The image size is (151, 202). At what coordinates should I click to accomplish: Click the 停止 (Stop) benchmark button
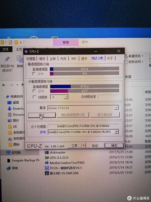[x=42, y=115]
